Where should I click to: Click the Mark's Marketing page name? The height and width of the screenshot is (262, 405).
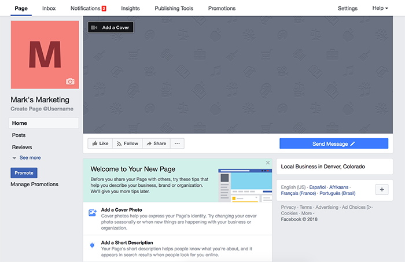[x=40, y=99]
